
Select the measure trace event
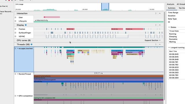115,54
